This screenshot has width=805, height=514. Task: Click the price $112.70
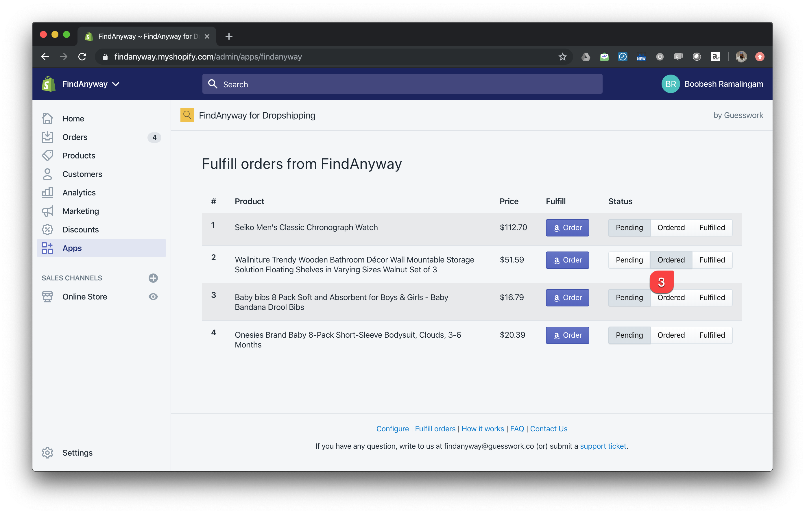point(513,227)
